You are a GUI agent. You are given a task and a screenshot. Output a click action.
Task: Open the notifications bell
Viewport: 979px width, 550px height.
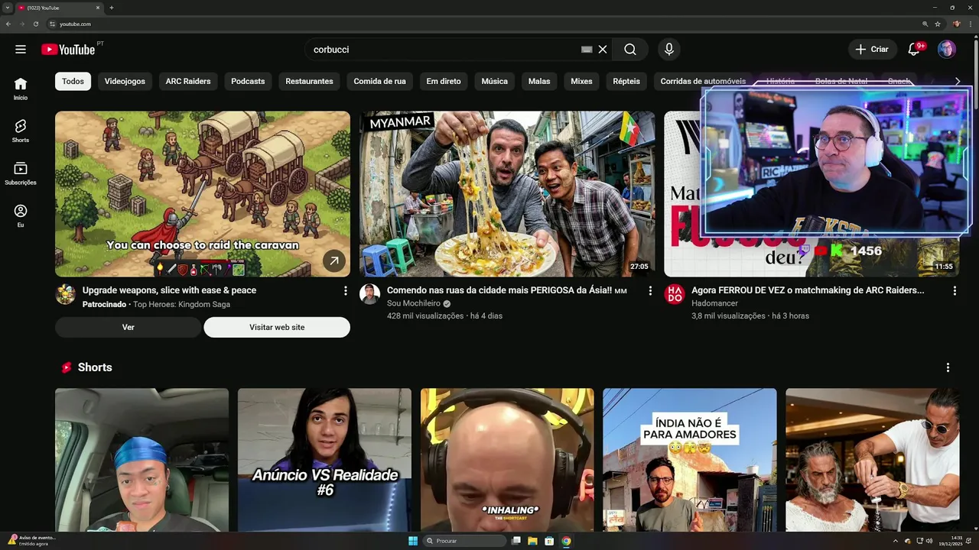click(x=913, y=49)
